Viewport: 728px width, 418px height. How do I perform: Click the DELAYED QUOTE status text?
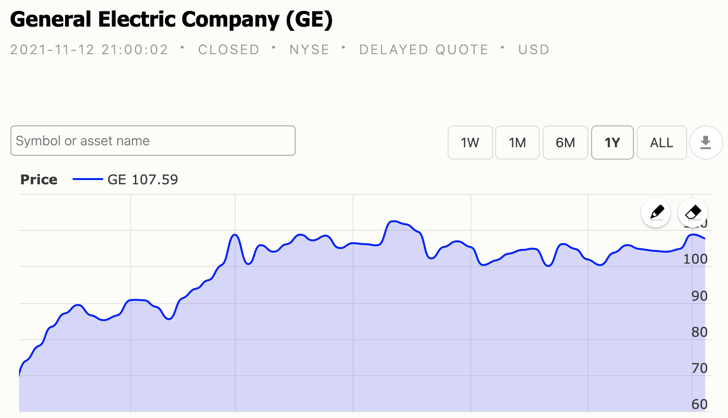click(x=423, y=50)
